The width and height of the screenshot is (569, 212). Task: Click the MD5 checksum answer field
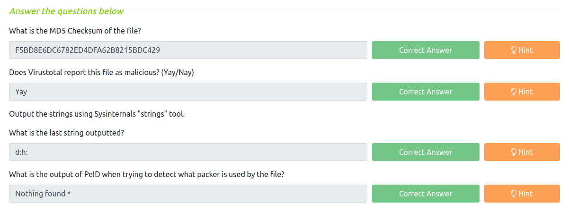point(188,50)
